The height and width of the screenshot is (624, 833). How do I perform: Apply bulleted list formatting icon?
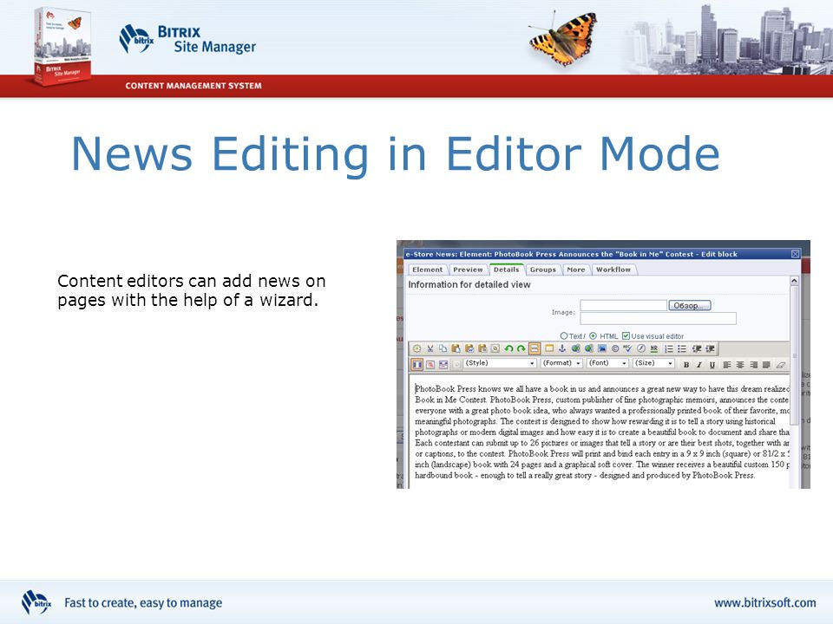[x=682, y=348]
